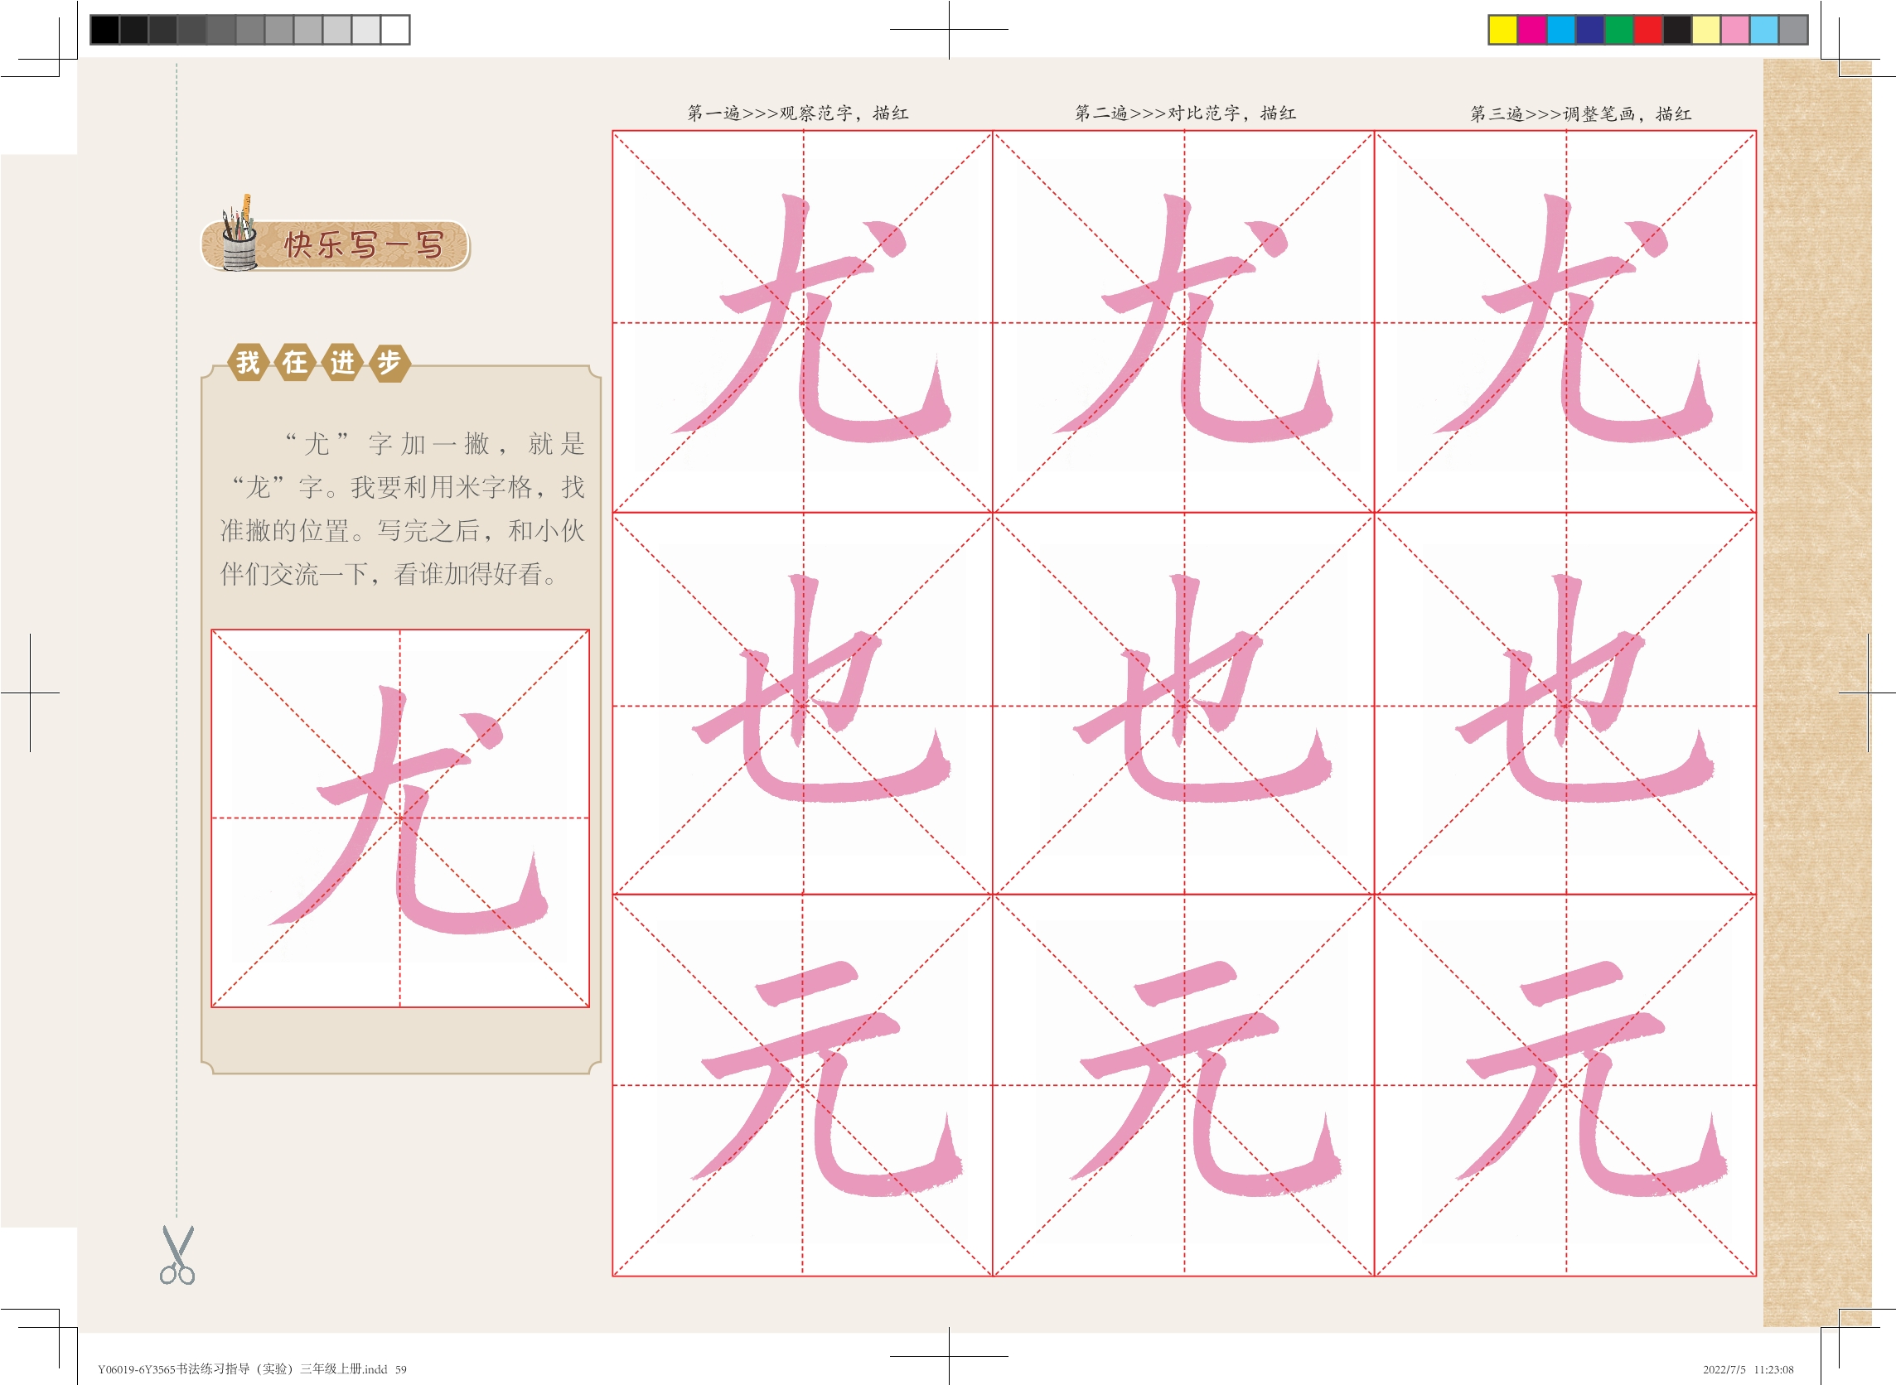This screenshot has height=1385, width=1896.
Task: Click the hexagon badge labeled 我
Action: (249, 362)
